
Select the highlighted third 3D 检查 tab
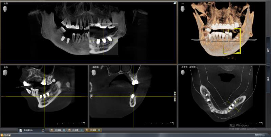pyautogui.click(x=92, y=130)
